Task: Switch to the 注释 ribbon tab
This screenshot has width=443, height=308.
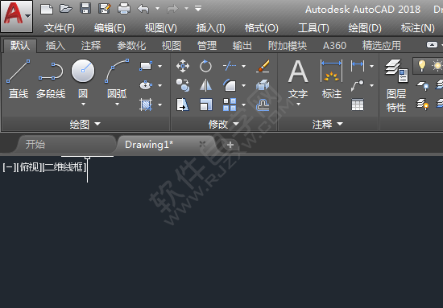Action: [91, 45]
